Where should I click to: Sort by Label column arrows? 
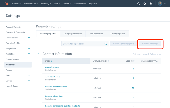[52, 61]
